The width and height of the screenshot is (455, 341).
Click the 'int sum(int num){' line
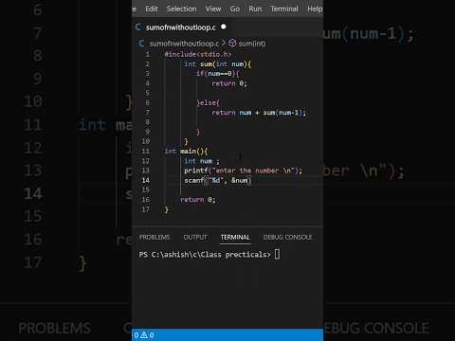coord(218,64)
